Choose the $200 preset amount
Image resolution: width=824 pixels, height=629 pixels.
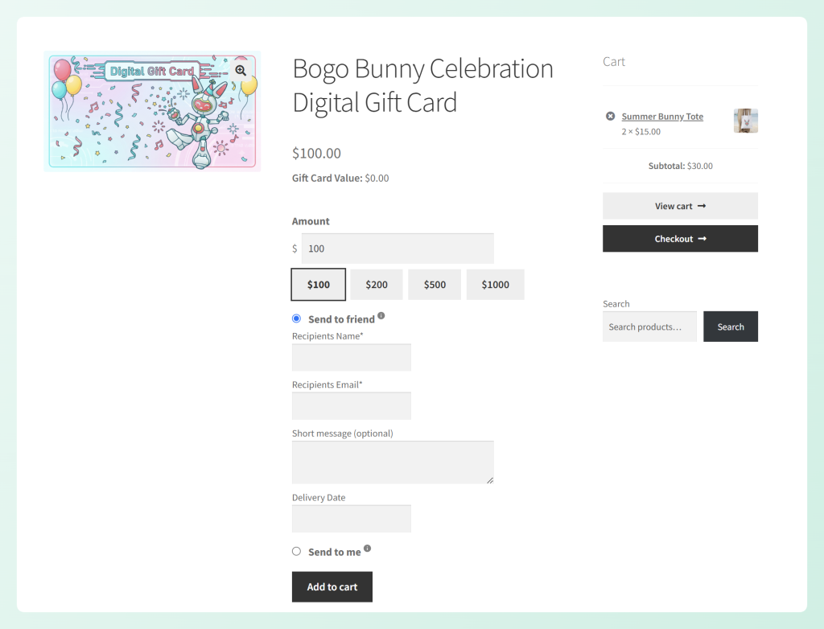377,284
